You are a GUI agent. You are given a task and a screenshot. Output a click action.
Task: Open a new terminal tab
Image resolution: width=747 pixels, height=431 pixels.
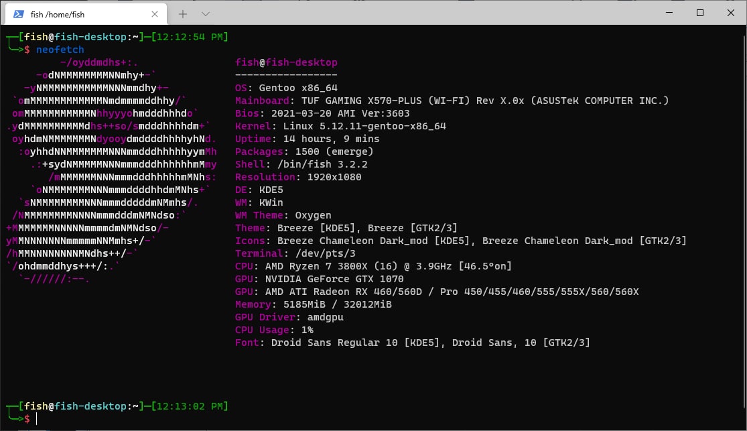point(183,14)
